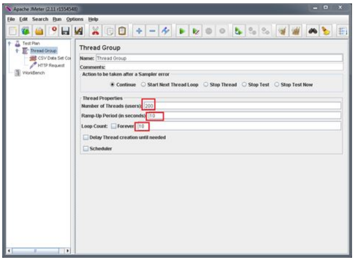
Task: Collapse the Thread Group tree node
Action: click(17, 51)
